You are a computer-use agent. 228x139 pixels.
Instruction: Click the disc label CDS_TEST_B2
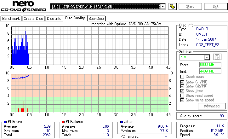[208, 45]
